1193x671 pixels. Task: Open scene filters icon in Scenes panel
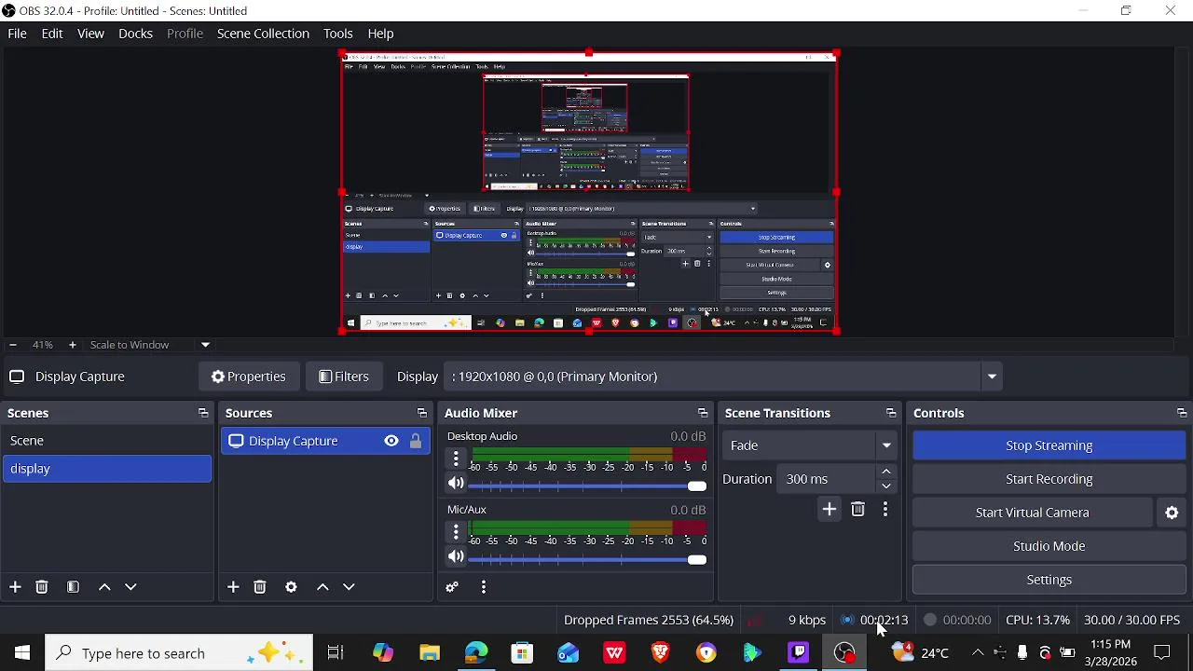(x=73, y=587)
